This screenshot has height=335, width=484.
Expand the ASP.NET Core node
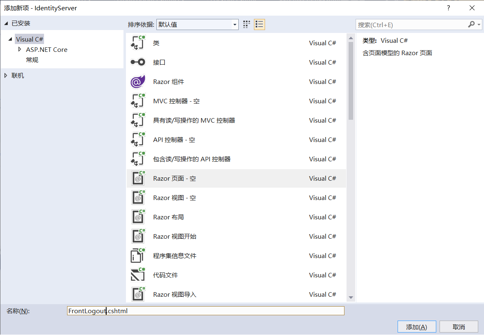click(20, 49)
